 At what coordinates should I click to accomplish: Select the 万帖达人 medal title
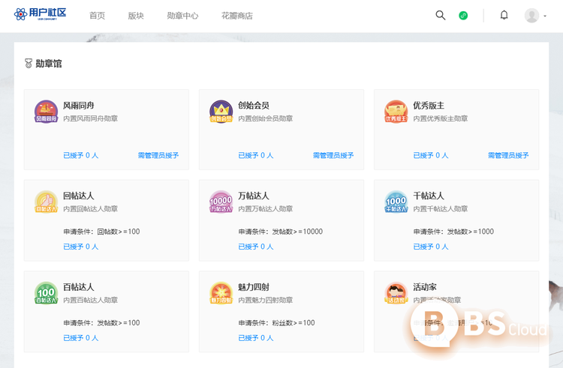tap(254, 196)
